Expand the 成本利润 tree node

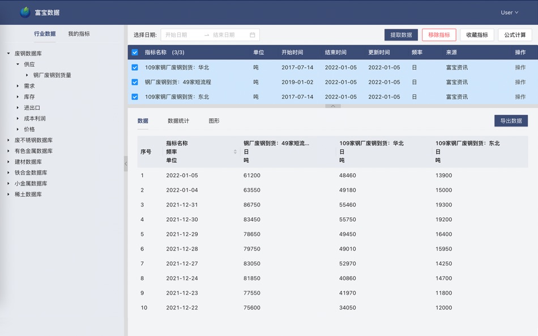pyautogui.click(x=18, y=118)
